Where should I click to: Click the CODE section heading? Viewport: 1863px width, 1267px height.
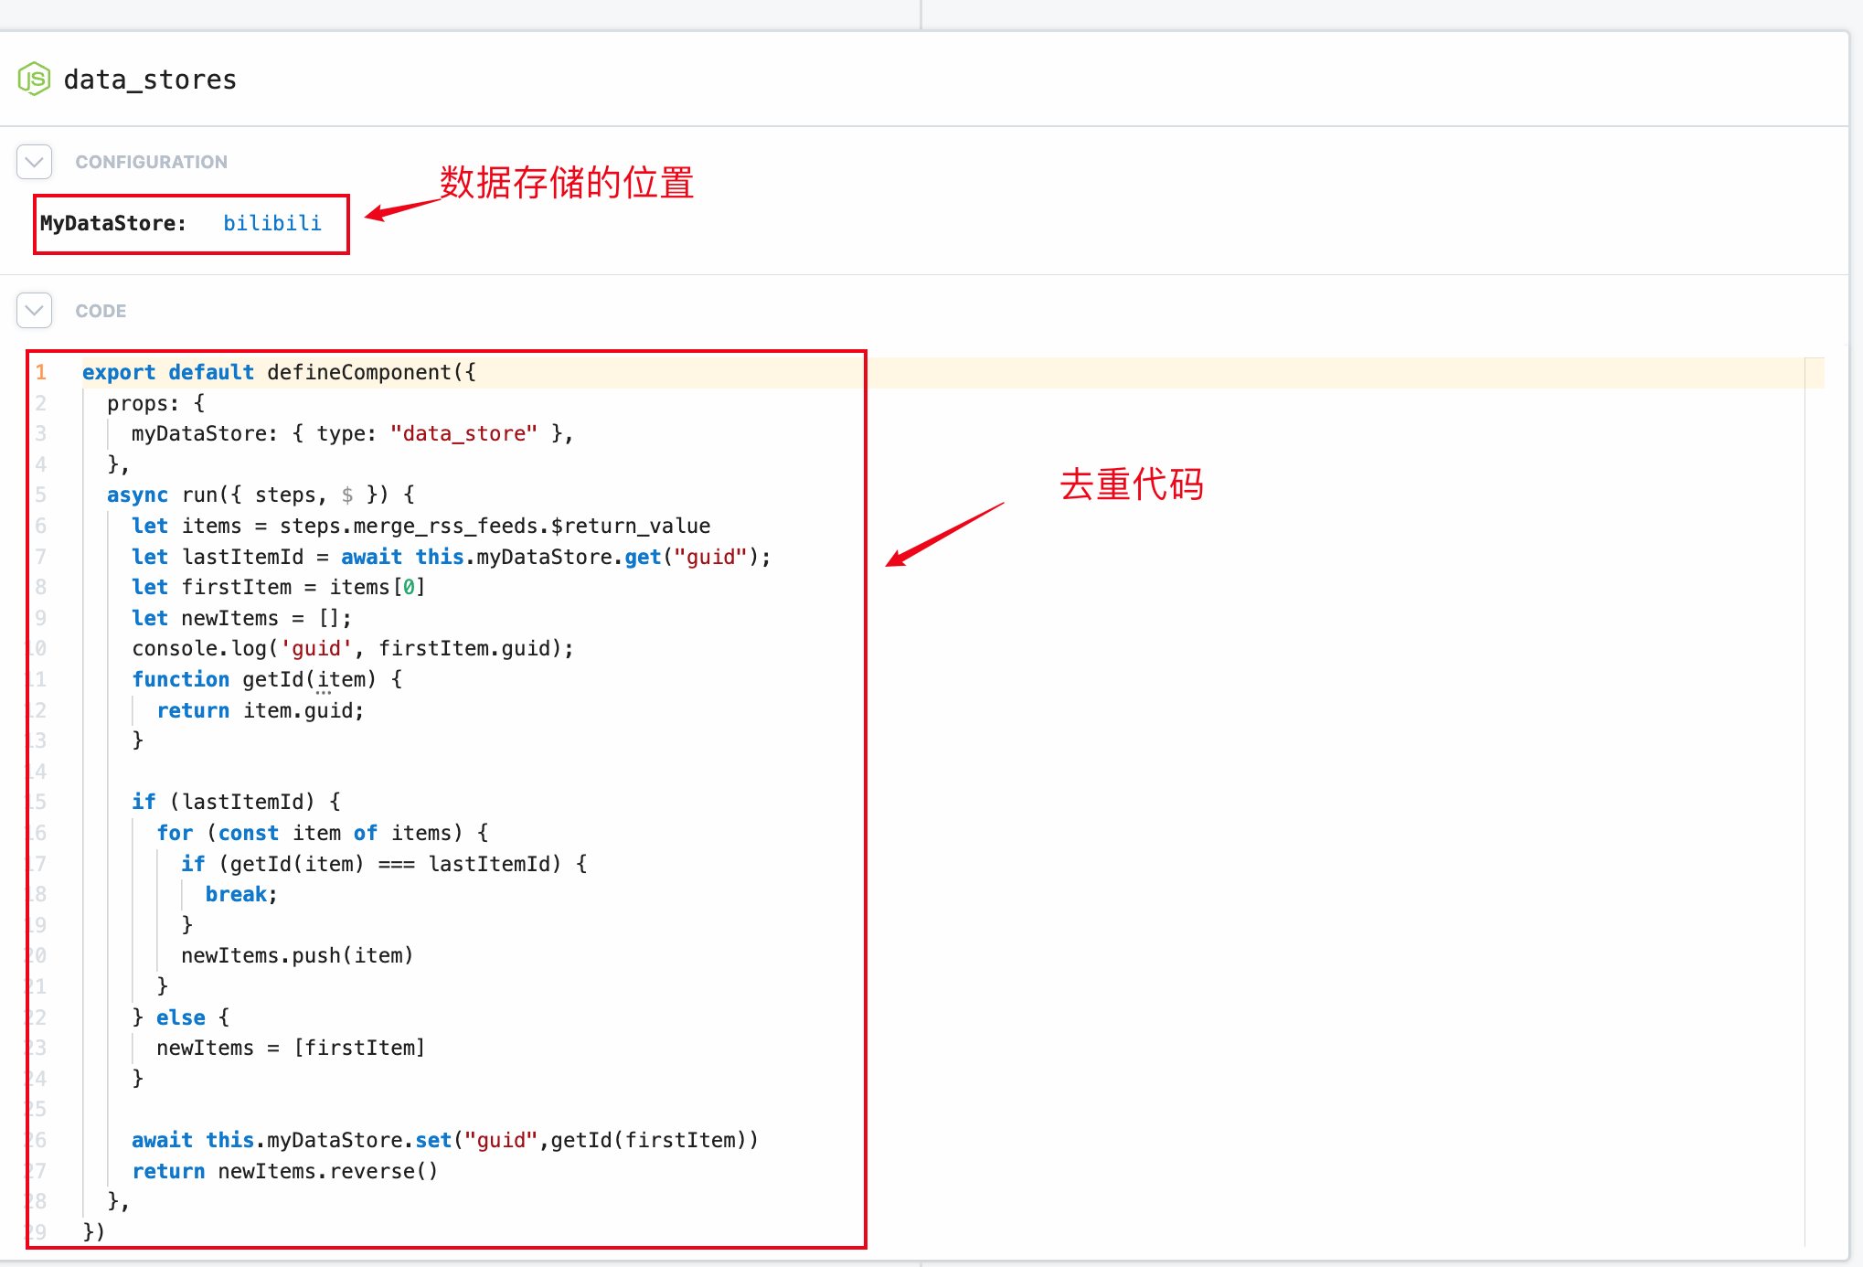[101, 311]
